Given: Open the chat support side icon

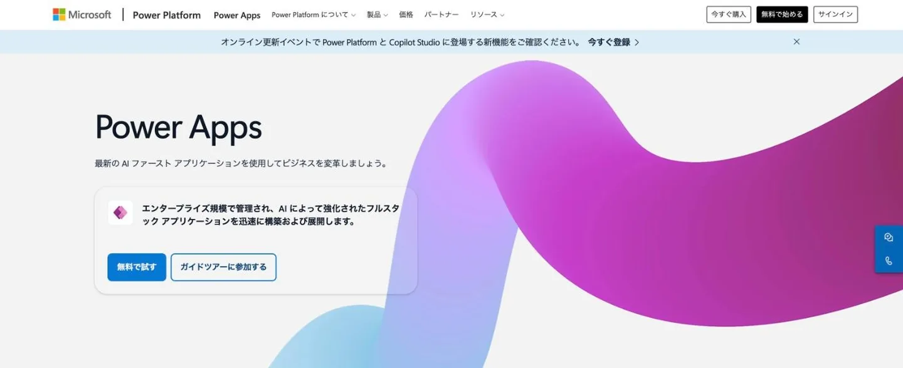Looking at the screenshot, I should point(889,237).
